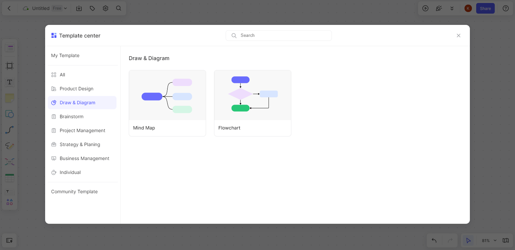Click the Export download icon
Image resolution: width=515 pixels, height=250 pixels.
(x=79, y=8)
